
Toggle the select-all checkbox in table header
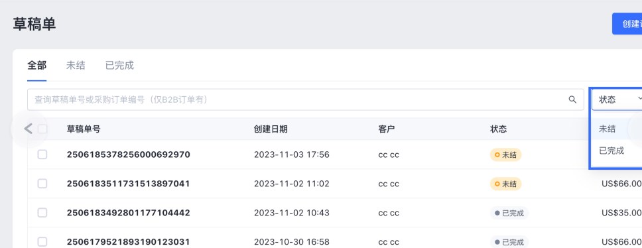42,129
